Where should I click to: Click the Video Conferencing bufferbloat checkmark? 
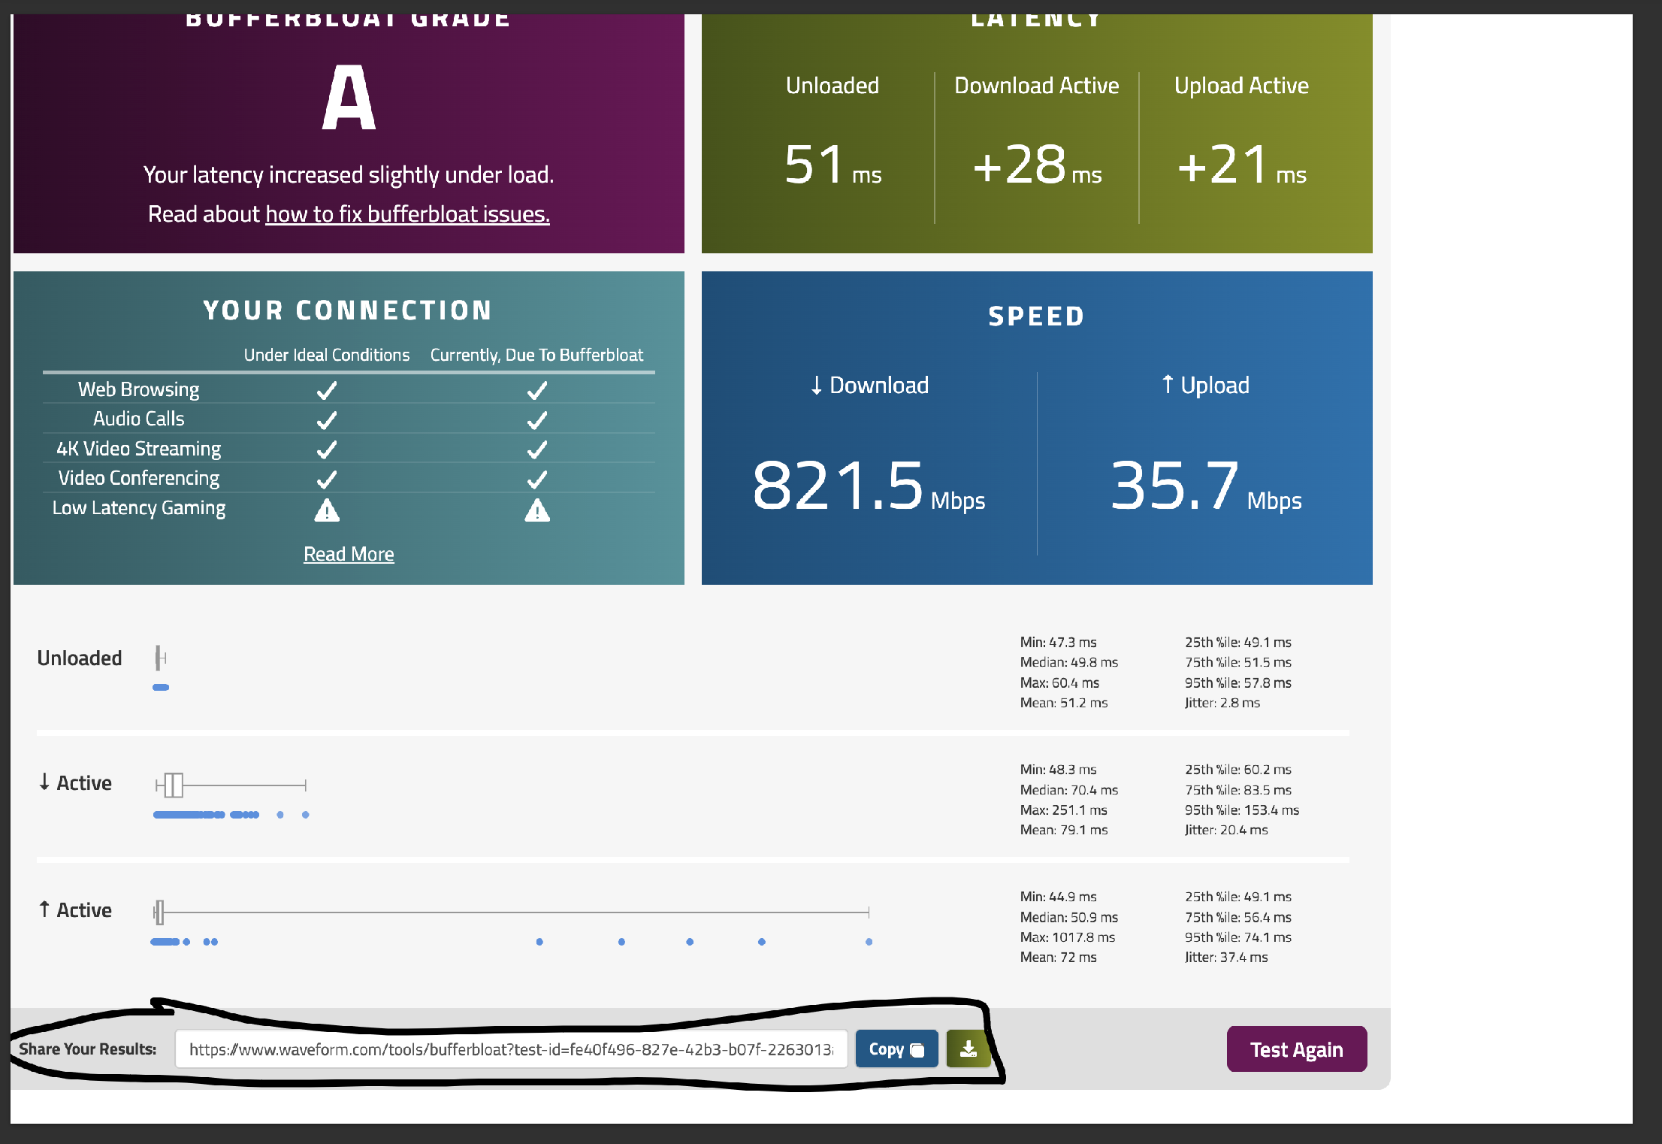click(x=537, y=479)
